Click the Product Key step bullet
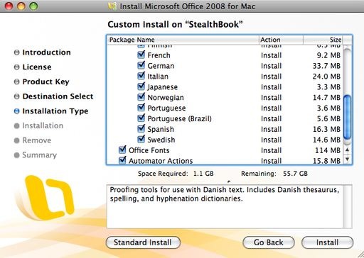 click(16, 82)
